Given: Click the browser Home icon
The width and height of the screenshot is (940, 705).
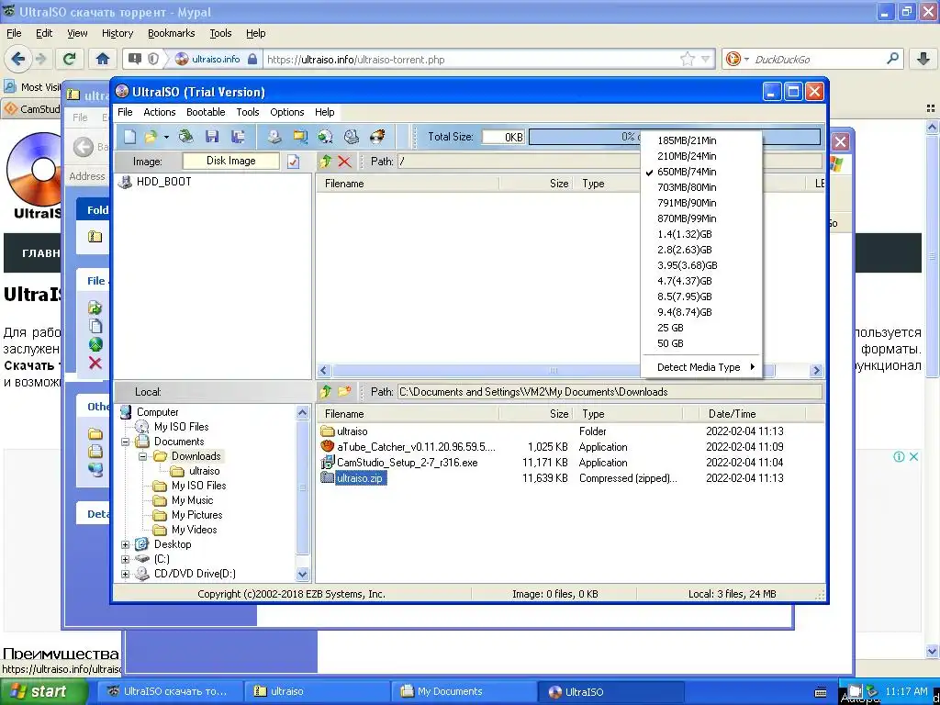Looking at the screenshot, I should 103,59.
